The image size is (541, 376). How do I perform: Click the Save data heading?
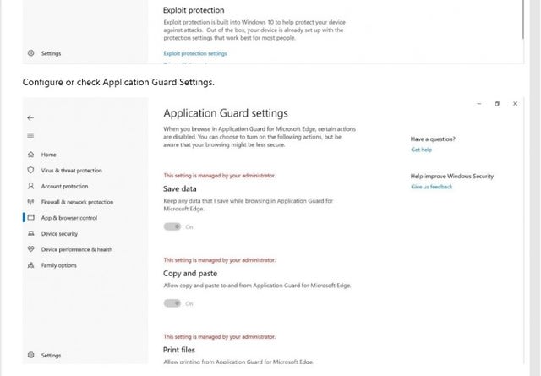tap(180, 188)
